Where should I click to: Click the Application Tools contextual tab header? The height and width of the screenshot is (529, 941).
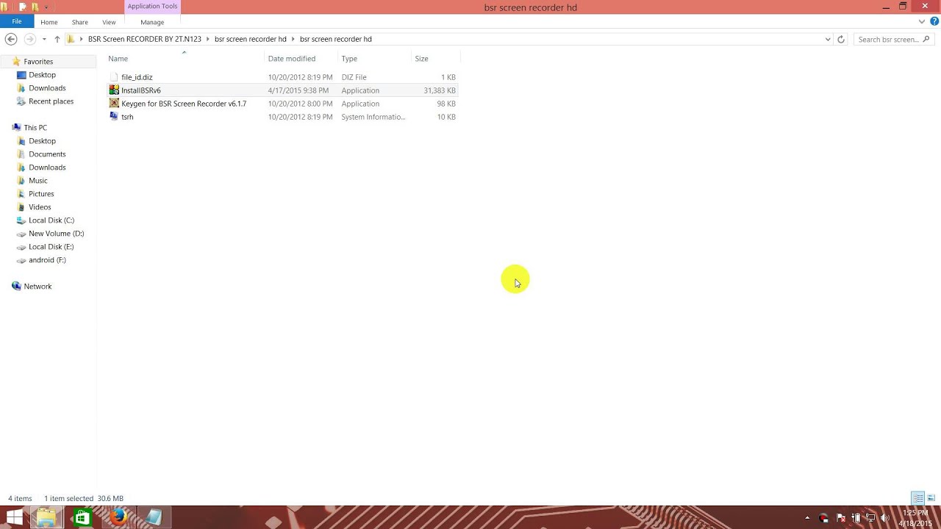[152, 7]
